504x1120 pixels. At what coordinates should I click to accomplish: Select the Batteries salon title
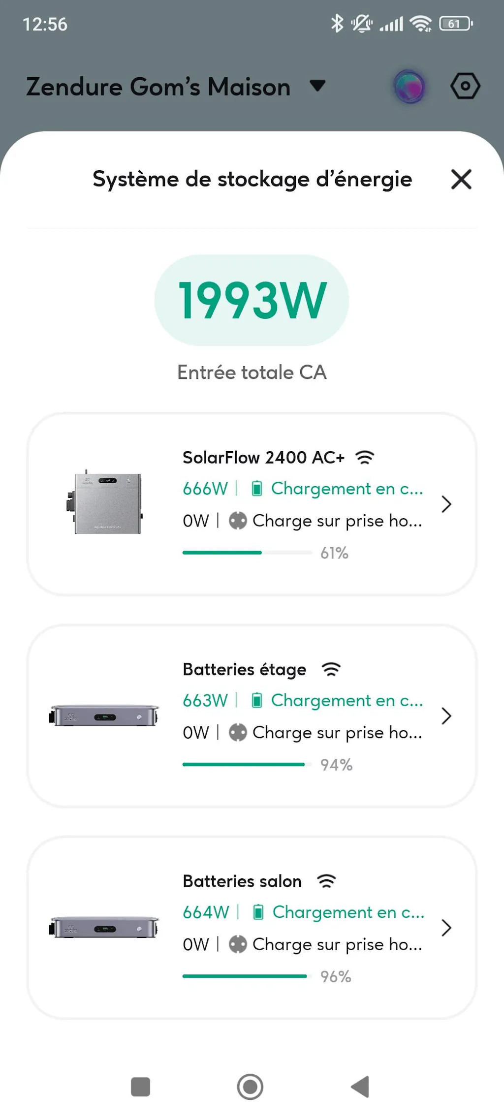click(242, 881)
